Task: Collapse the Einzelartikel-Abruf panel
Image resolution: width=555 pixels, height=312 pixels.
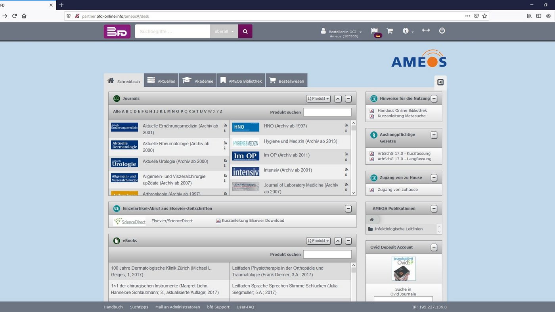Action: click(x=348, y=209)
